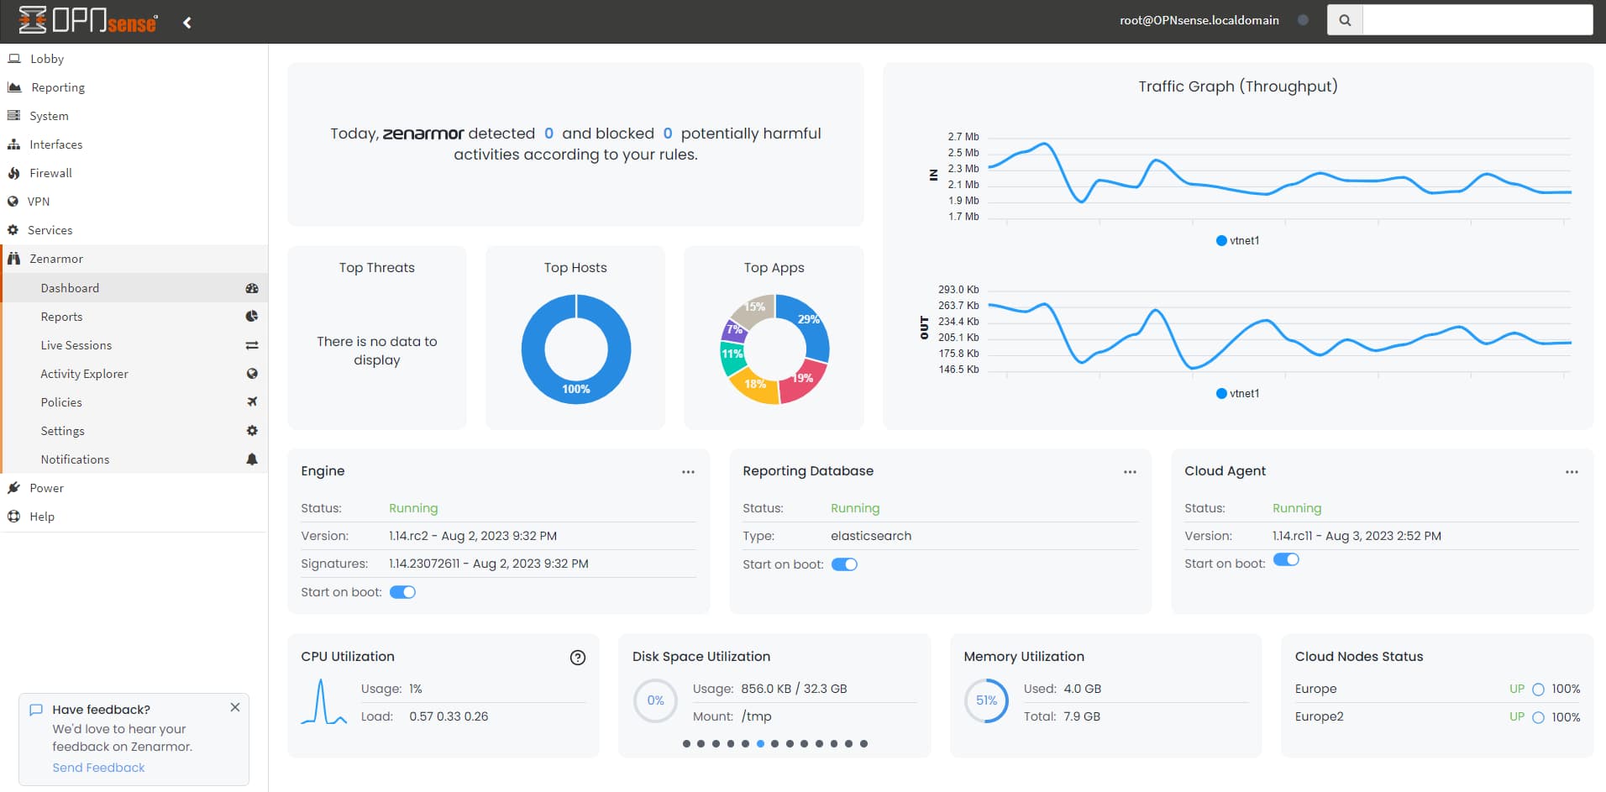Viewport: 1606px width, 792px height.
Task: Click the CPU Utilization help icon
Action: tap(577, 658)
